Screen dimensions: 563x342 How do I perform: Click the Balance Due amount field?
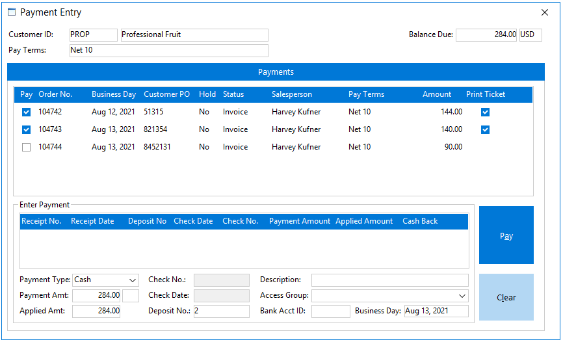[x=486, y=35]
